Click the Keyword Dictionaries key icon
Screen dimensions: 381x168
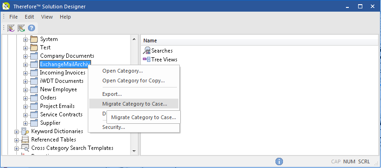pos(25,131)
